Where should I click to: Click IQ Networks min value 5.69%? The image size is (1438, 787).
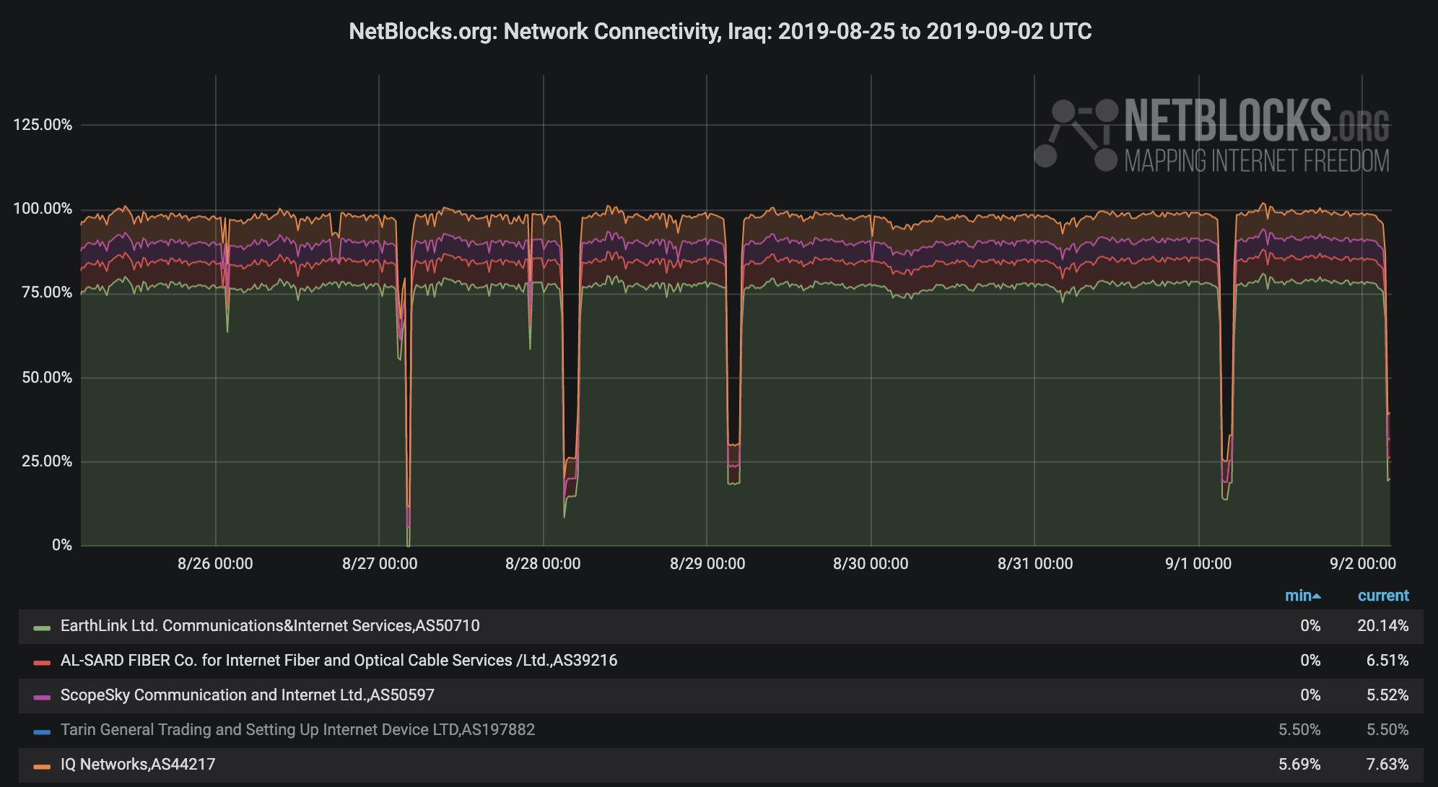[x=1299, y=765]
